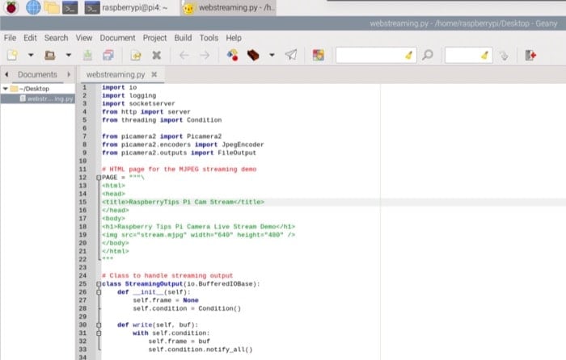Click 'import socketserver' on line 3
The width and height of the screenshot is (566, 360).
coord(138,104)
